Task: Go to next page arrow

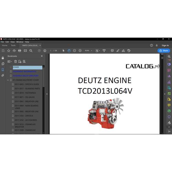Action: [x=45, y=51]
